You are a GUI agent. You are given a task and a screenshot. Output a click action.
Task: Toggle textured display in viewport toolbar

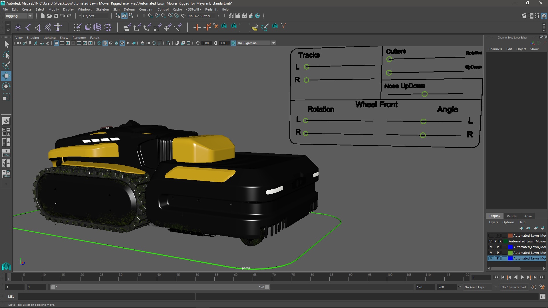tap(122, 43)
